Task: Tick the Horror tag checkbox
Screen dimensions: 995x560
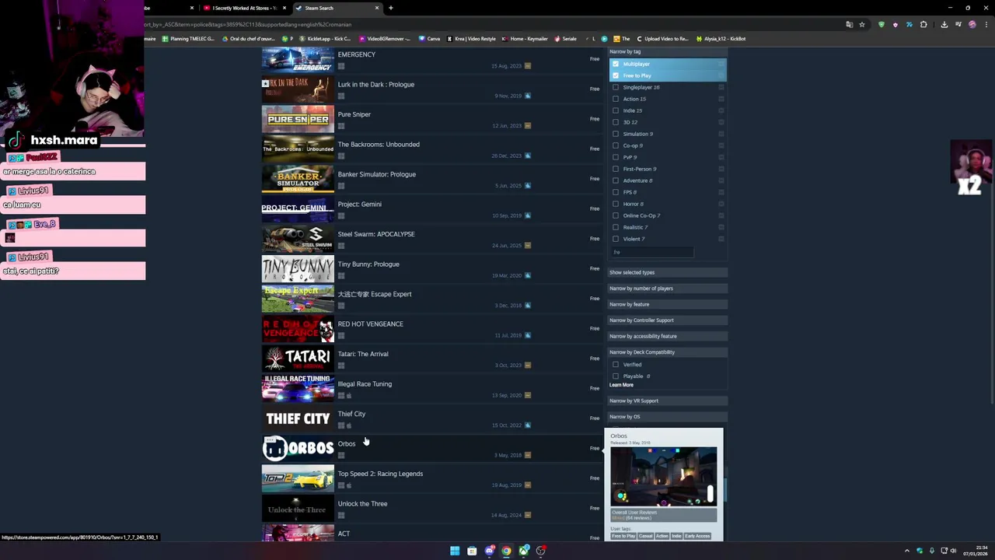Action: coord(616,204)
